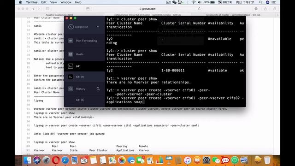Image resolution: width=295 pixels, height=166 pixels.
Task: Open Safari downloads button
Action: click(x=256, y=9)
